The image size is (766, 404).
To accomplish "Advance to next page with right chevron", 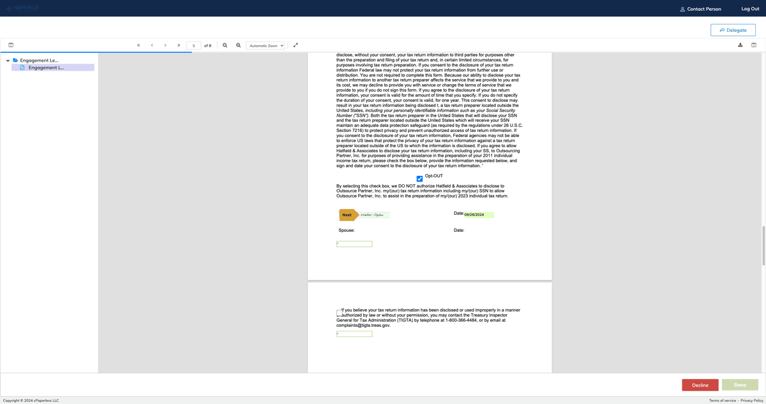I will tap(165, 45).
